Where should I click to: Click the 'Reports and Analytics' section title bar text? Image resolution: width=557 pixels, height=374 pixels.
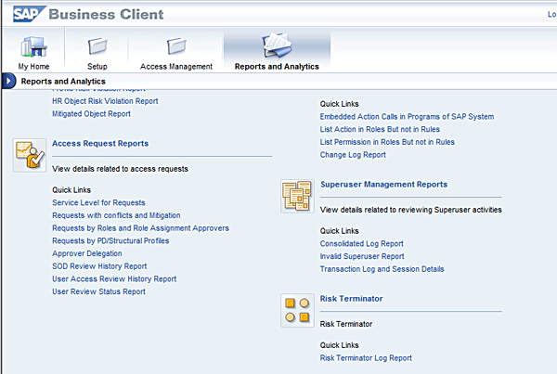tap(63, 82)
